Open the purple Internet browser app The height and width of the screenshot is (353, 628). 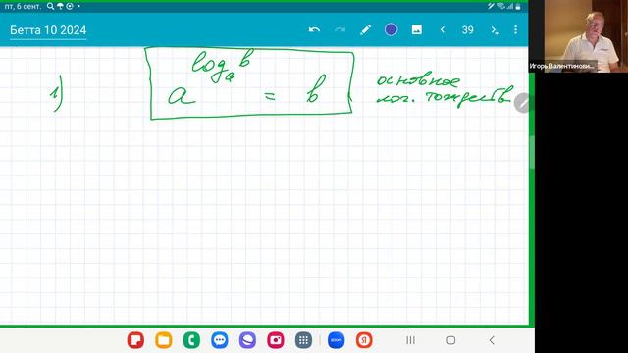tap(247, 340)
